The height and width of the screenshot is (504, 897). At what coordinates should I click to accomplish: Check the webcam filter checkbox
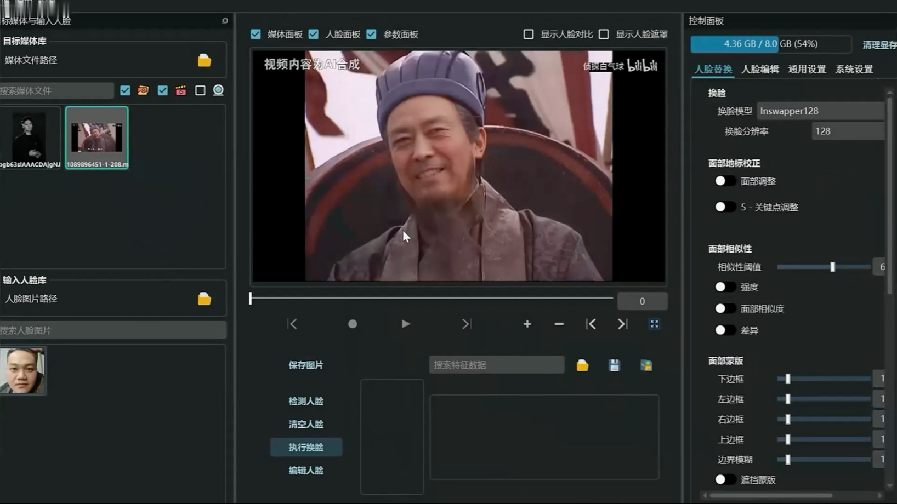click(200, 90)
